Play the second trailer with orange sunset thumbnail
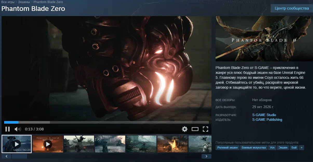This screenshot has height=162, width=313. [x=48, y=144]
